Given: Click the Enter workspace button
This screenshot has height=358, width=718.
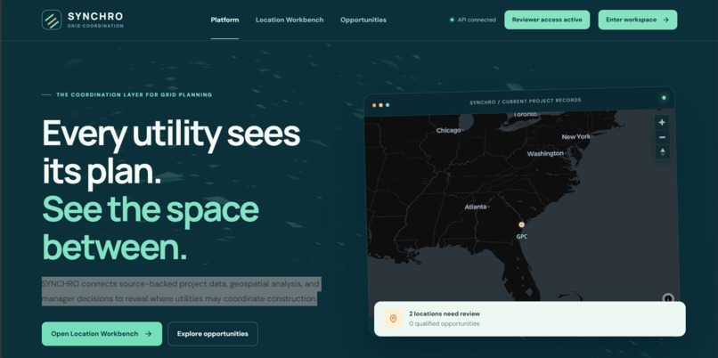Looking at the screenshot, I should pyautogui.click(x=638, y=20).
